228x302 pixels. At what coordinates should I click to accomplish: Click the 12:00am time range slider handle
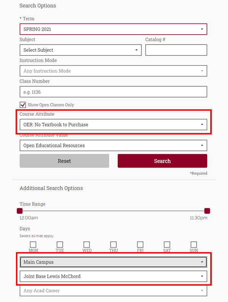[20, 211]
